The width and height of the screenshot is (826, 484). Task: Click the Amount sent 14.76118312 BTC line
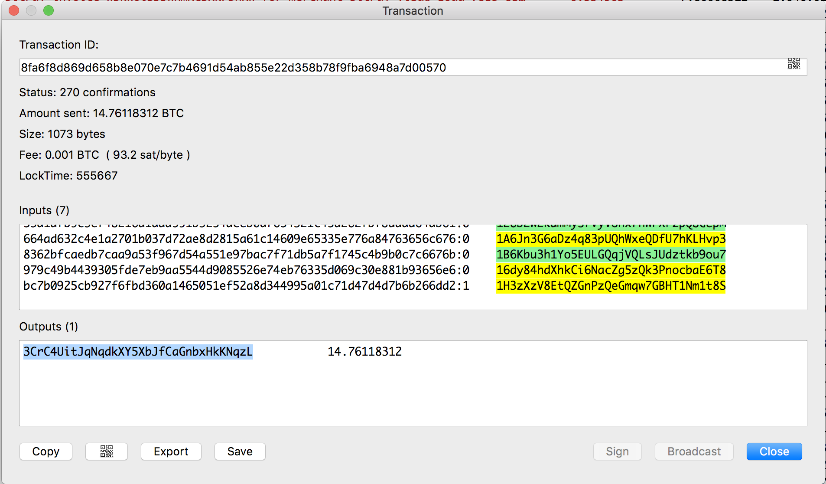click(x=101, y=113)
